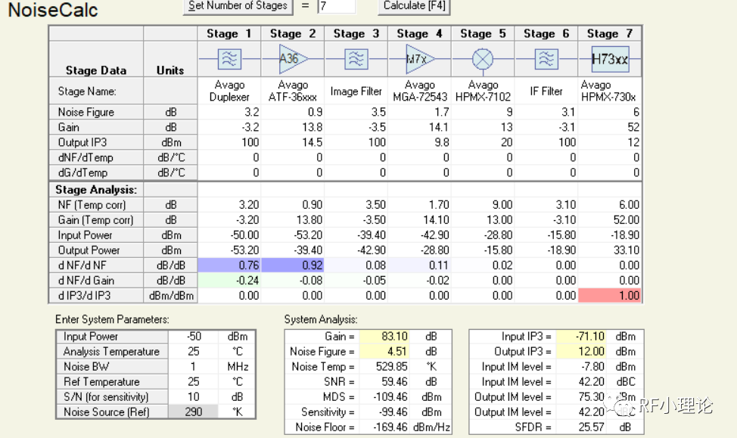Select the S/N (for sensitivity) value field
Viewport: 737px width, 438px height.
click(x=193, y=396)
